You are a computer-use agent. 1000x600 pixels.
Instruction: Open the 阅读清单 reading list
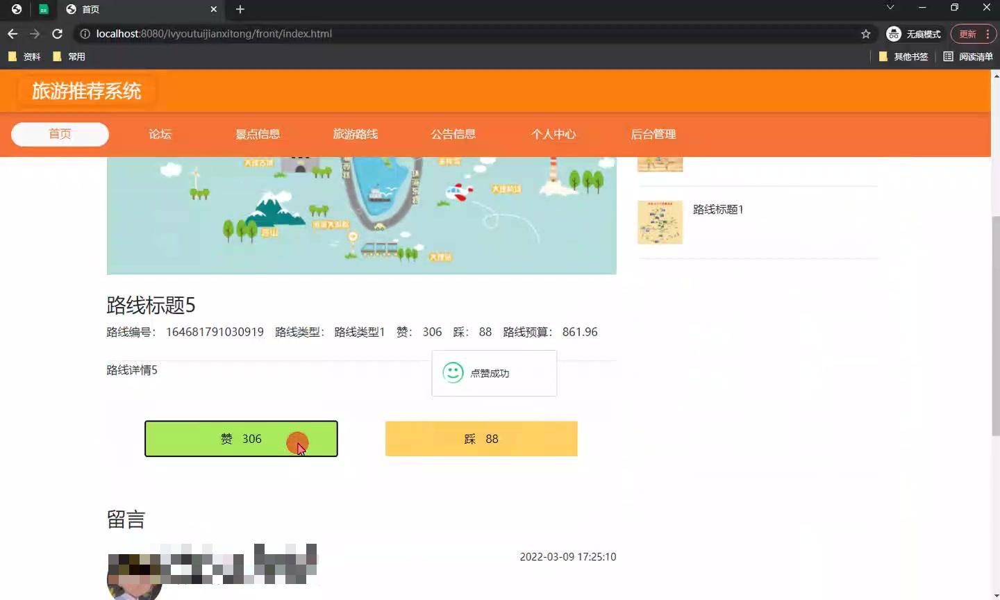coord(968,56)
